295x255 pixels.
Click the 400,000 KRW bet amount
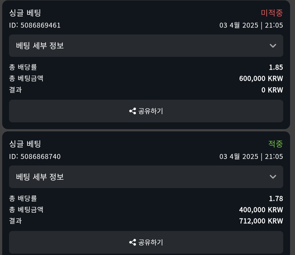[261, 210]
